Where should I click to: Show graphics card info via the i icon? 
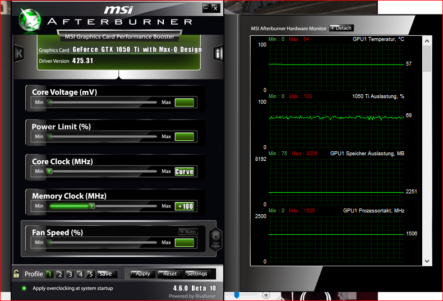tap(218, 53)
